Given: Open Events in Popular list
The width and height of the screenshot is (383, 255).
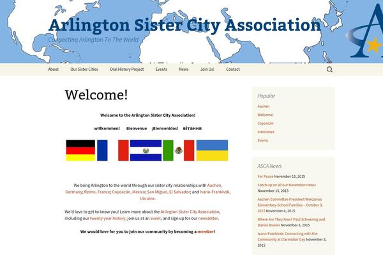Looking at the screenshot, I should pyautogui.click(x=263, y=140).
